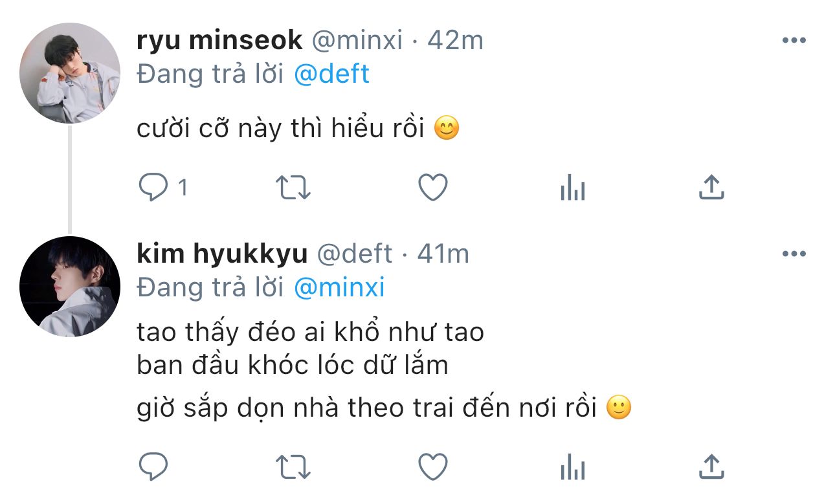Click the 41m timestamp
This screenshot has height=495, width=835.
click(443, 254)
